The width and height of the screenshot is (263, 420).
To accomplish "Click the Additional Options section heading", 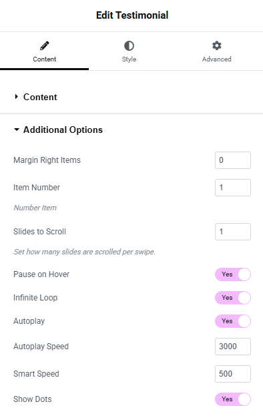I will (63, 130).
